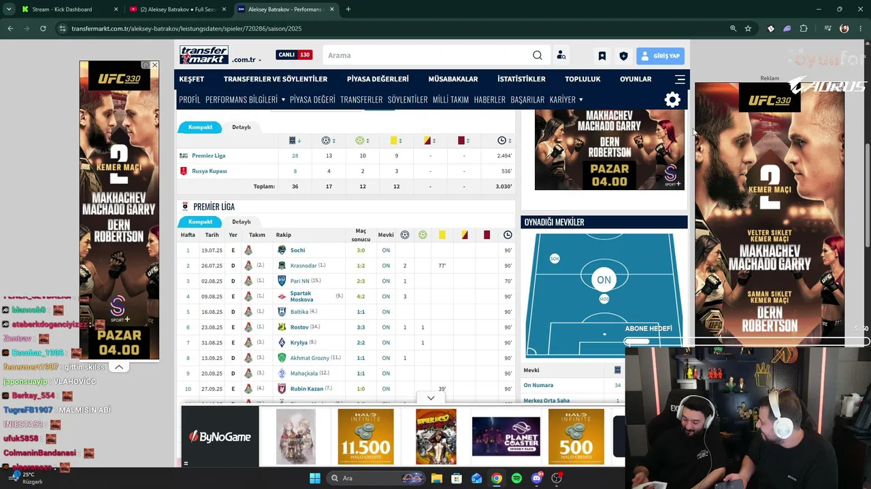Click the Krasnodar club crest
Screen dimensions: 871x489
coord(282,266)
